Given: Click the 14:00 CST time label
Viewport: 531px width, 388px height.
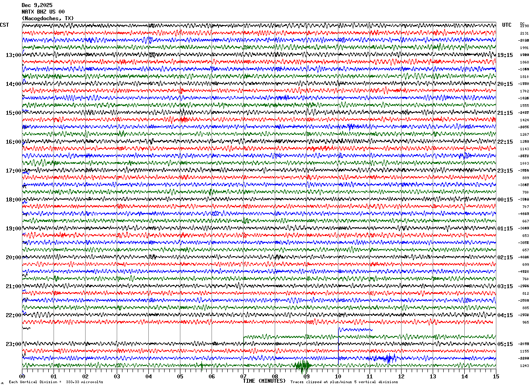Looking at the screenshot, I should [x=14, y=84].
